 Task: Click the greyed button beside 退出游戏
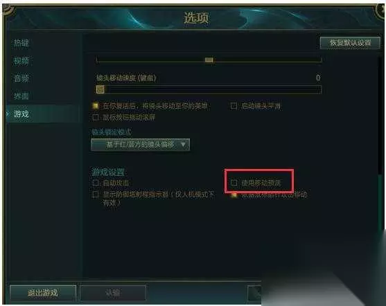113,293
